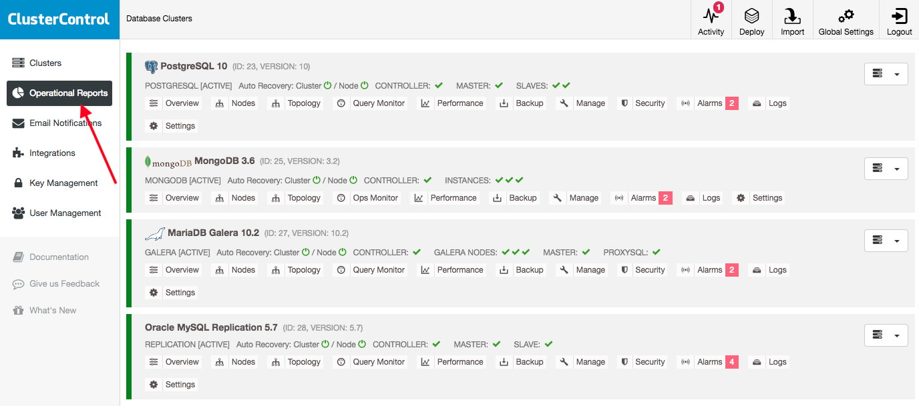Open MariaDB Galera 10.2 cluster title
Viewport: 919px width, 406px height.
[x=213, y=233]
